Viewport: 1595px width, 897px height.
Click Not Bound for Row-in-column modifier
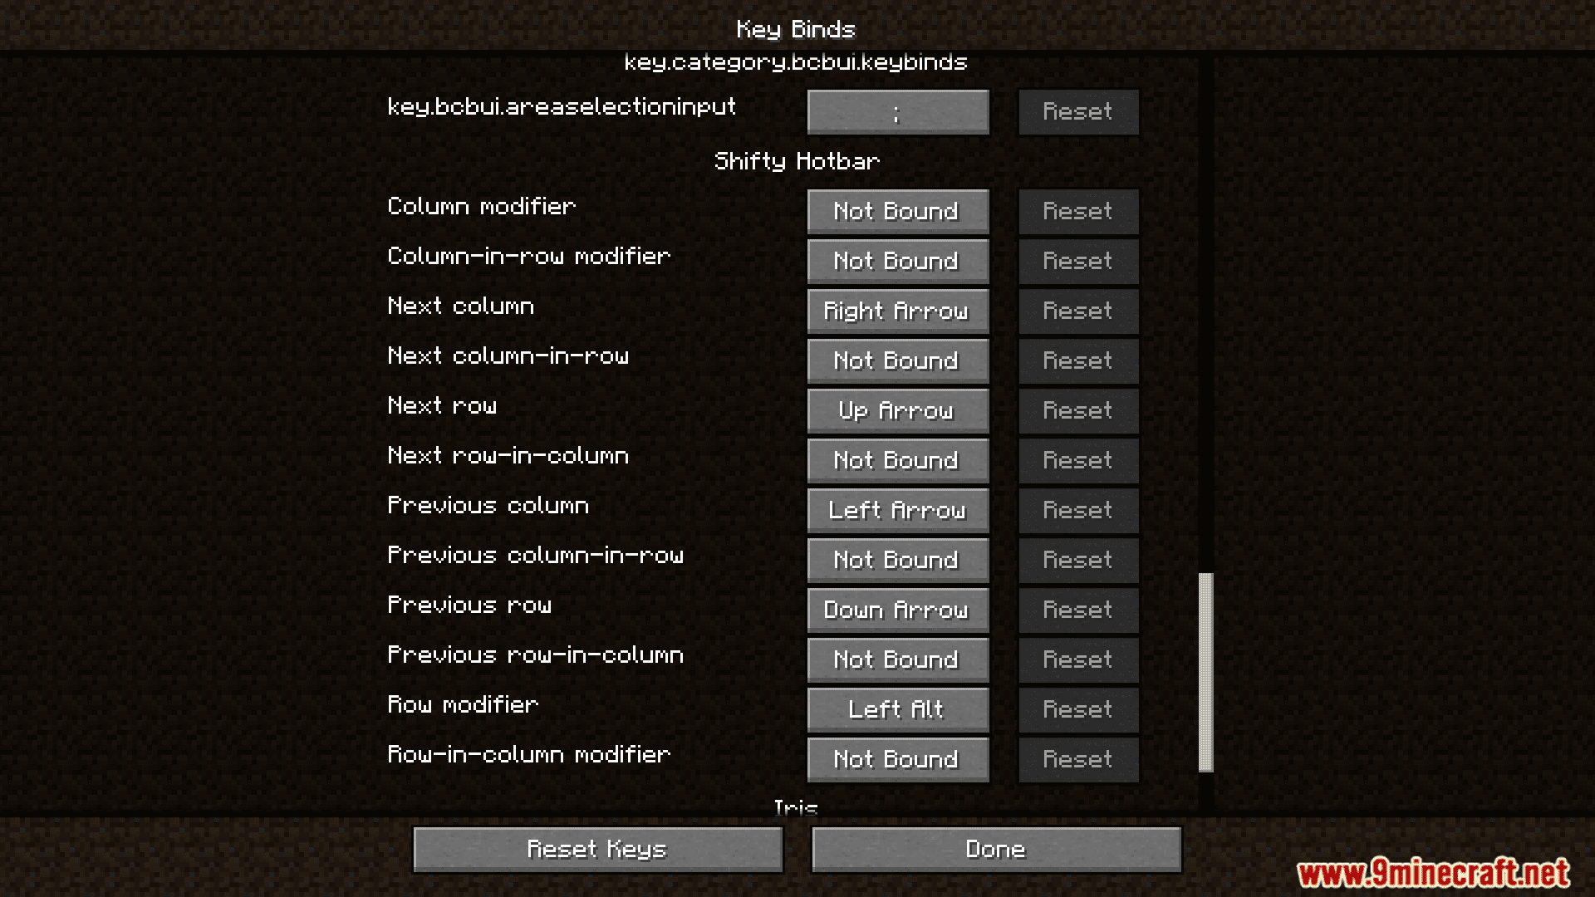(896, 758)
